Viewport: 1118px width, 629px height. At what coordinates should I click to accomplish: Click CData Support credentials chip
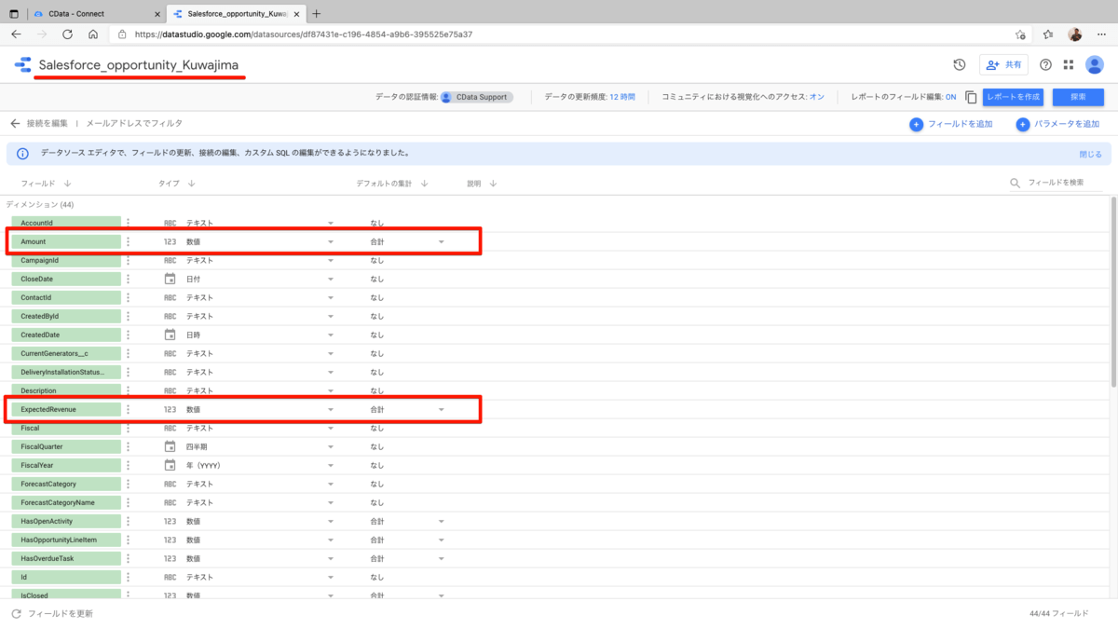point(476,97)
